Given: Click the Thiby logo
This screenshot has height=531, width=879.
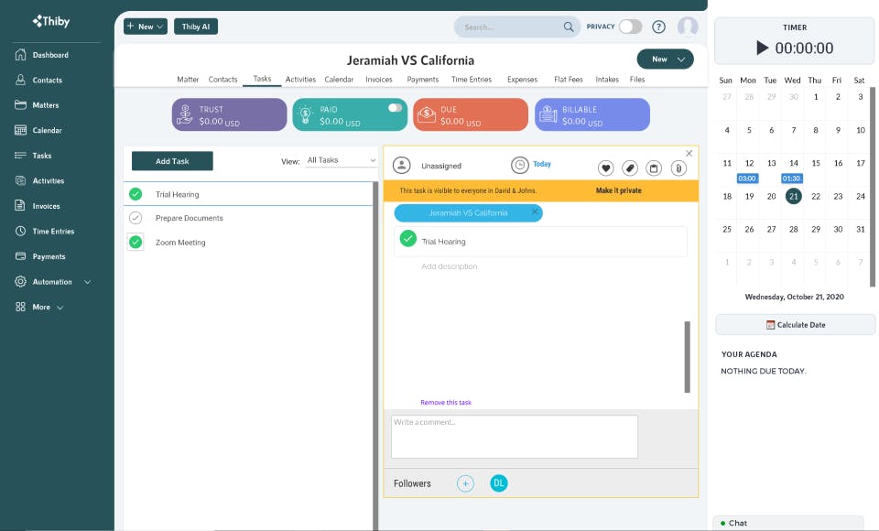Looking at the screenshot, I should [51, 21].
